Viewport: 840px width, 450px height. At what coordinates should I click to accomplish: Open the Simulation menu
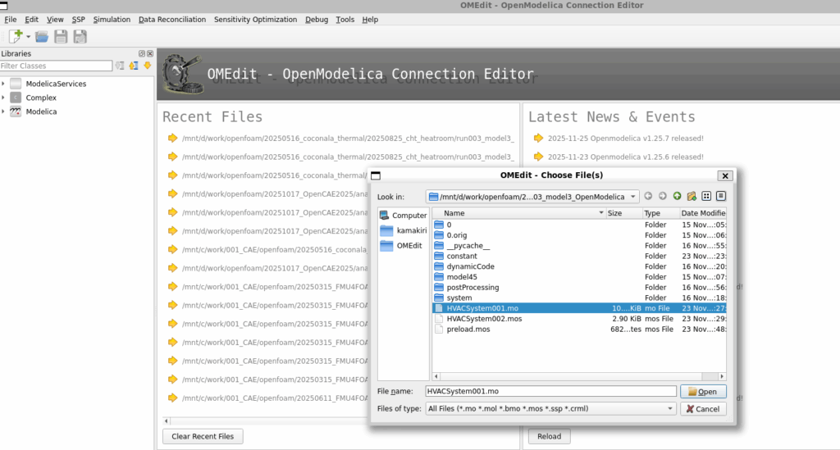click(x=112, y=19)
